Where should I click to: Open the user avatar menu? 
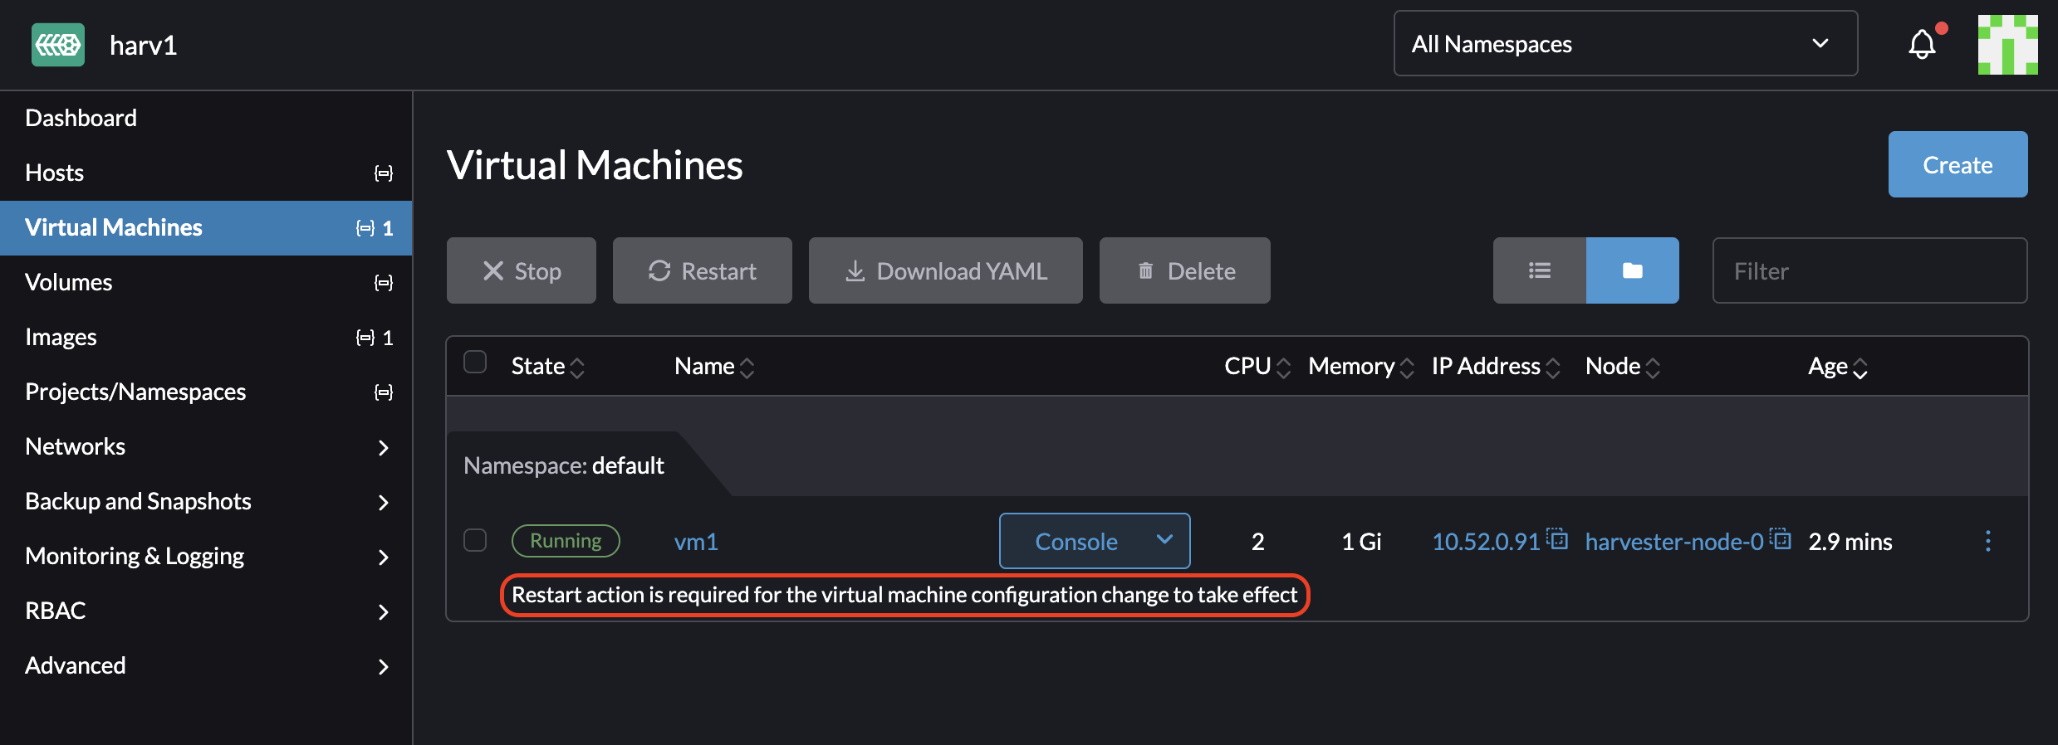pos(2008,45)
